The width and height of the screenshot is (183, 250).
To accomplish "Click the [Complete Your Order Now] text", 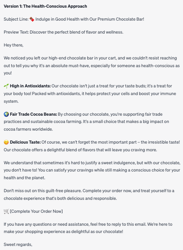I will [36, 212].
